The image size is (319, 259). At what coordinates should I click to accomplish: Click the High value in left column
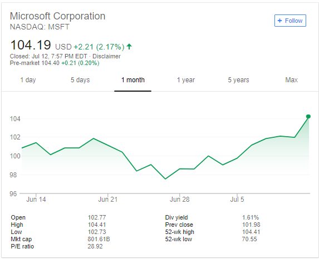97,225
